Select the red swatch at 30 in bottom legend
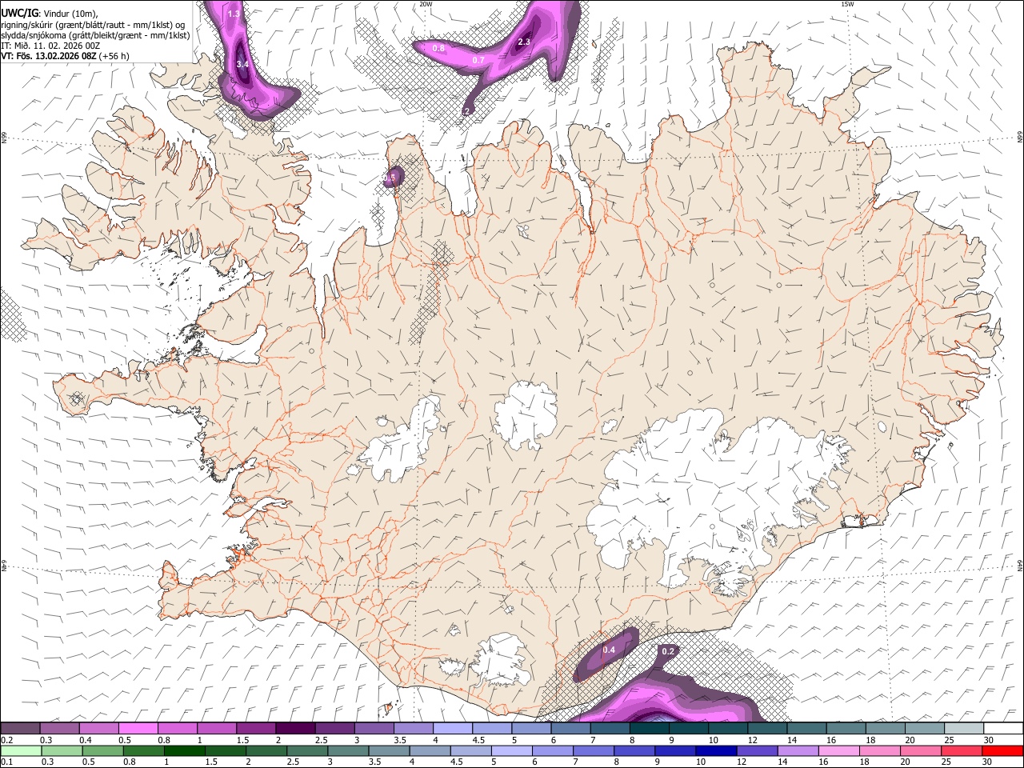The image size is (1024, 768). tap(1002, 750)
